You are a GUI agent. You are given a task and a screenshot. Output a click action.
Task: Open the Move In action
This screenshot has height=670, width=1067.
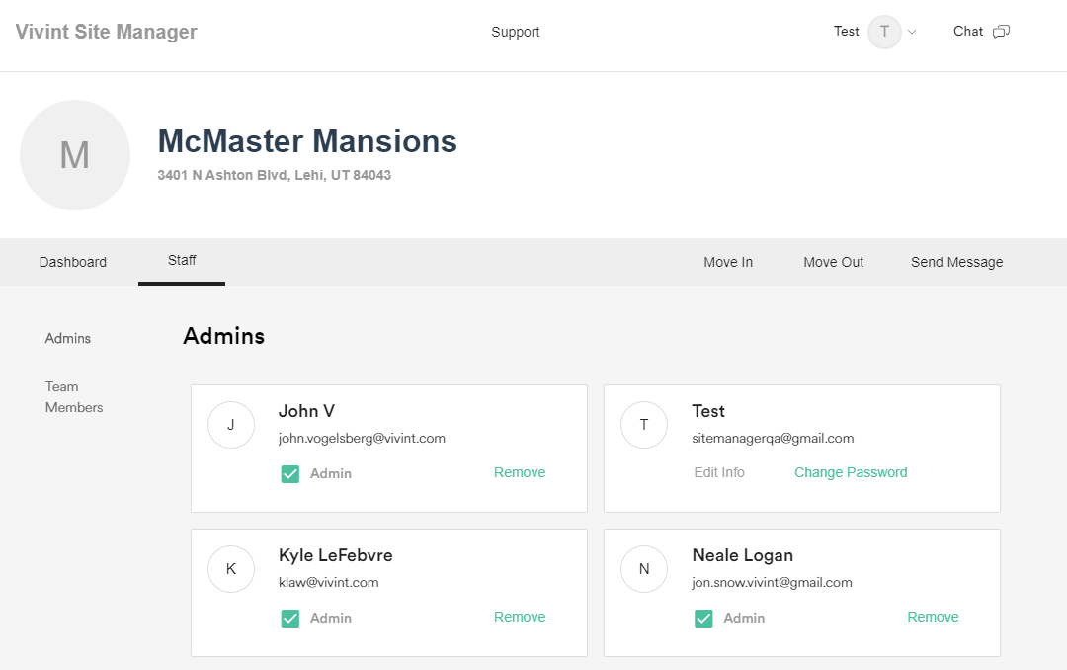728,262
